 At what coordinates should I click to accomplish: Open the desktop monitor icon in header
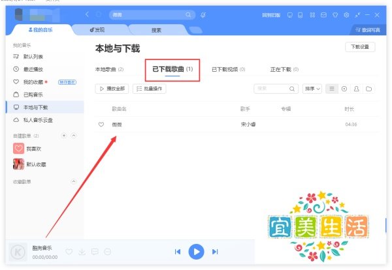pos(289,15)
